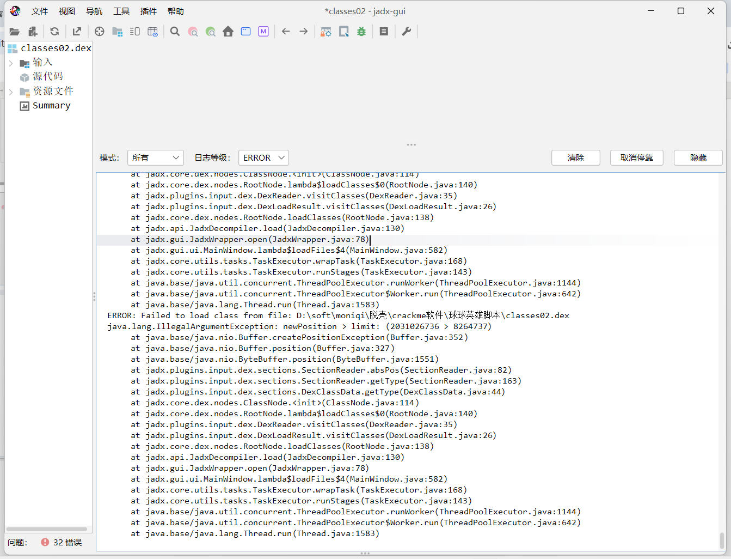This screenshot has height=559, width=731.
Task: Open class search (pink magnifier icon)
Action: [193, 32]
